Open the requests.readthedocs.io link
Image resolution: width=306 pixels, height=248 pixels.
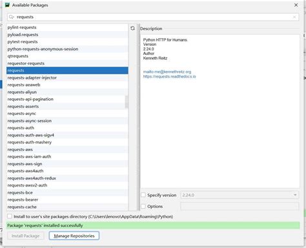coord(170,76)
